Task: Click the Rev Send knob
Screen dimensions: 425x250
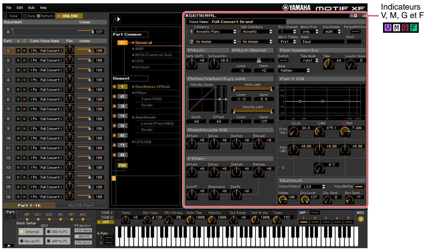Action: [350, 200]
